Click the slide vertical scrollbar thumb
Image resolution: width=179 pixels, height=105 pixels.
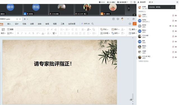click(133, 97)
